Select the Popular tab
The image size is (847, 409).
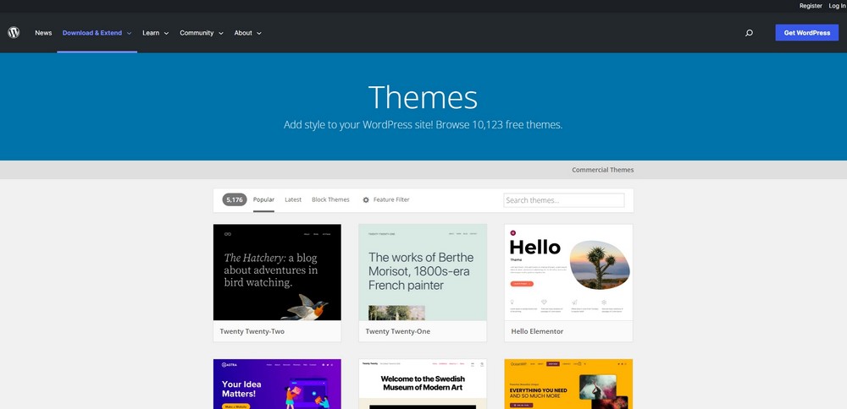(263, 200)
